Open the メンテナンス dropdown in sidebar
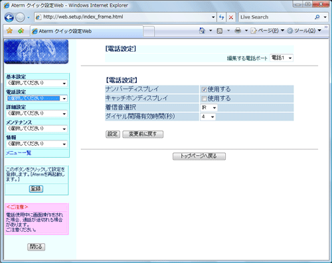 pyautogui.click(x=37, y=129)
